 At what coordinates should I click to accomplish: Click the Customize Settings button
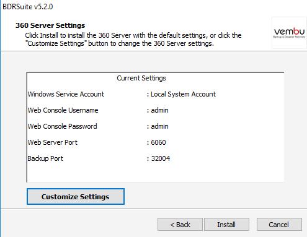(x=76, y=196)
